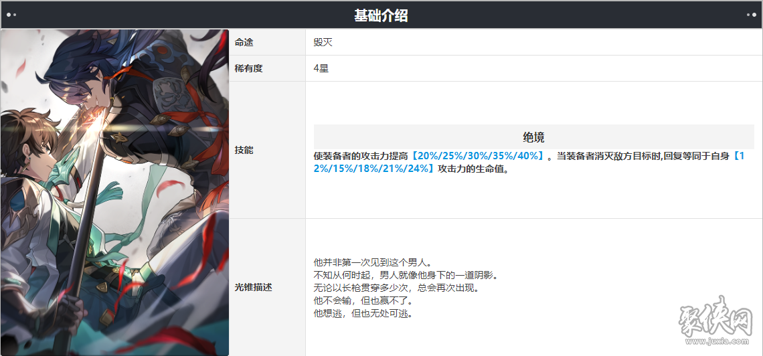Viewport: 763px width, 356px height.
Task: Click the line 他不会输，但也赢不了。
Action: tap(363, 301)
